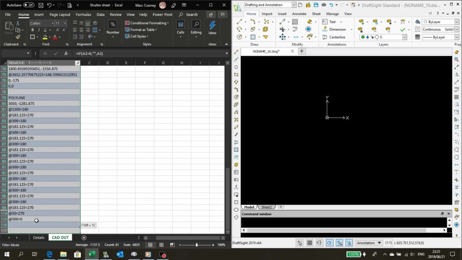Toggle the ESnap button in DraftSight status bar

click(339, 243)
